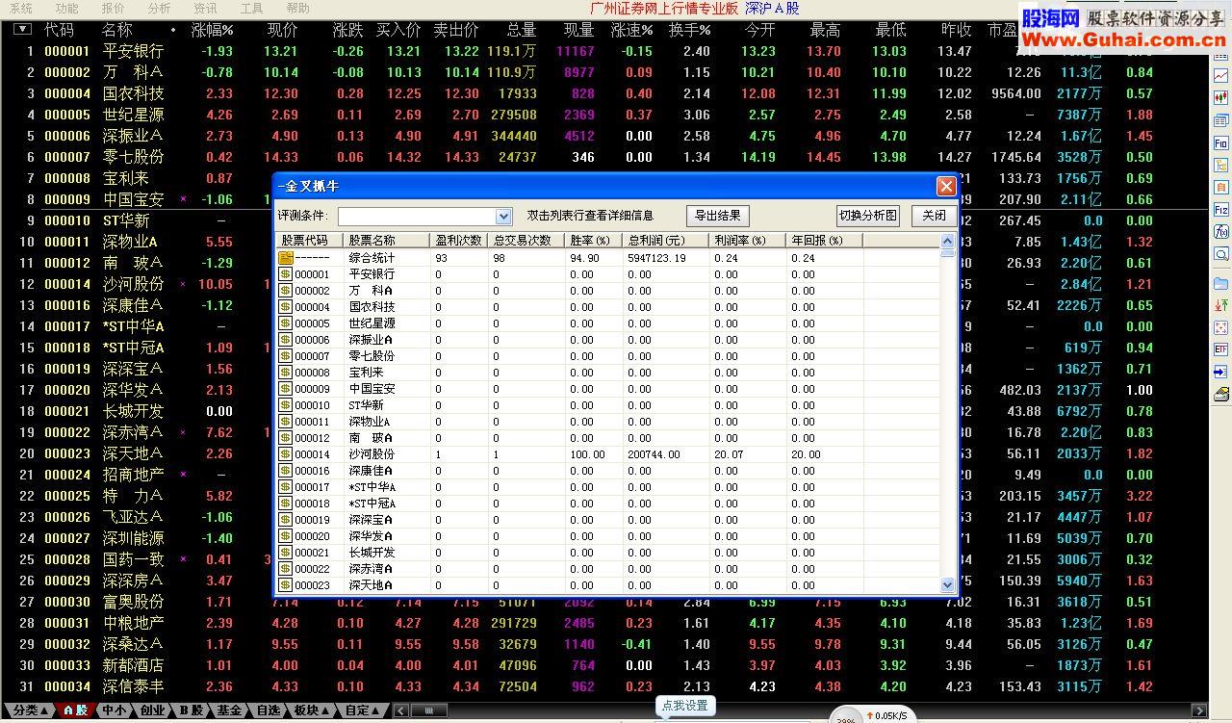This screenshot has width=1232, height=723.
Task: Open the 功能 menu
Action: tap(66, 8)
